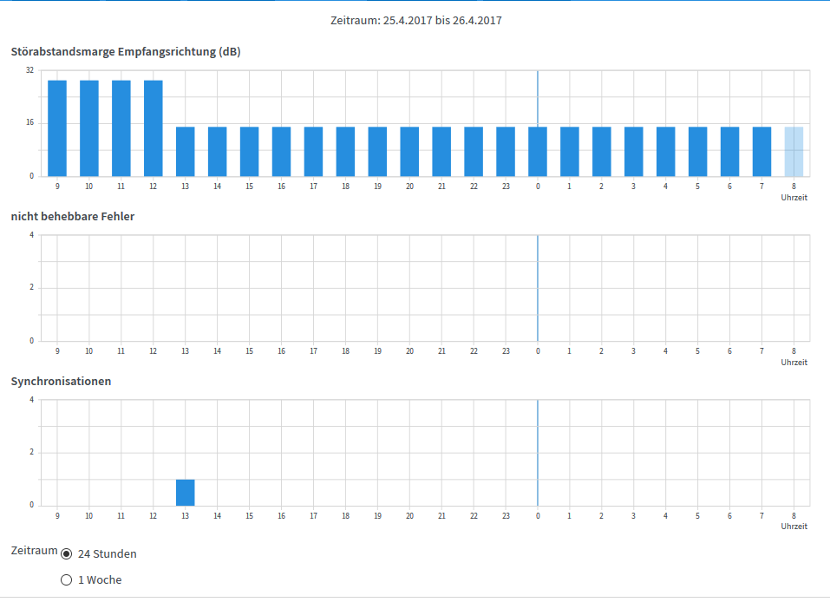Click the signal margin bar at hour 15
The image size is (830, 602).
[250, 152]
